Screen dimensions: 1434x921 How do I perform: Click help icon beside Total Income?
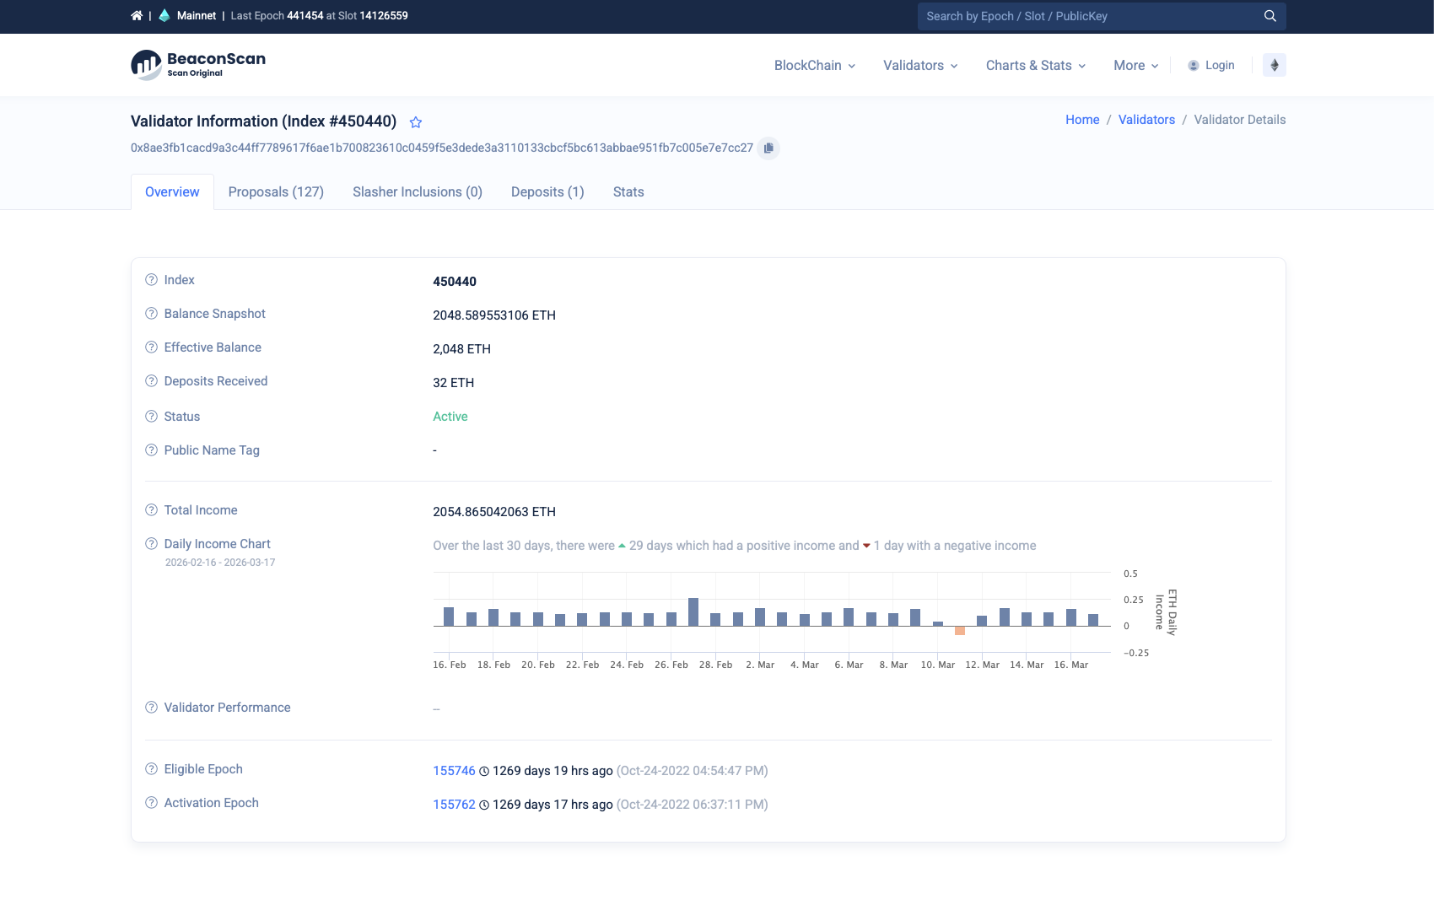pyautogui.click(x=152, y=510)
